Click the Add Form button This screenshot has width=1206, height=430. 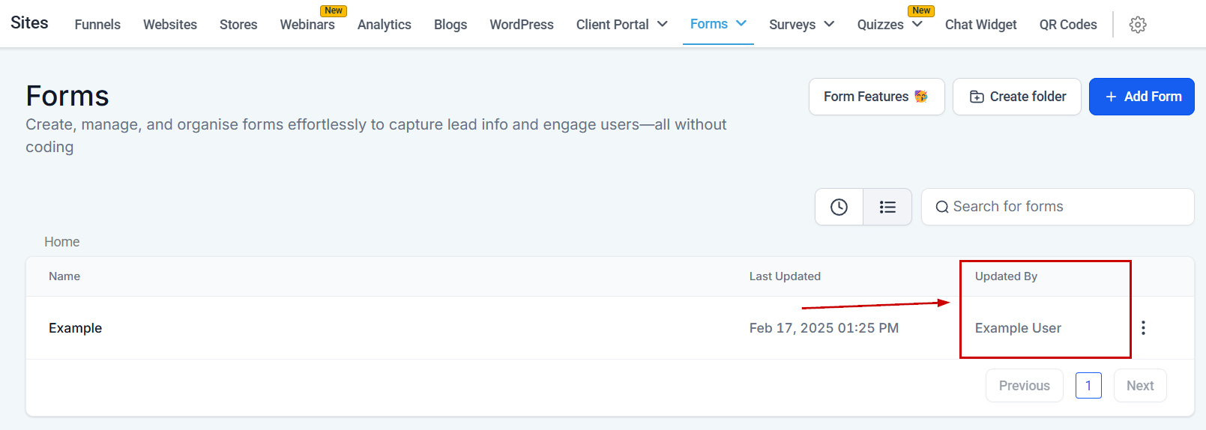1141,97
